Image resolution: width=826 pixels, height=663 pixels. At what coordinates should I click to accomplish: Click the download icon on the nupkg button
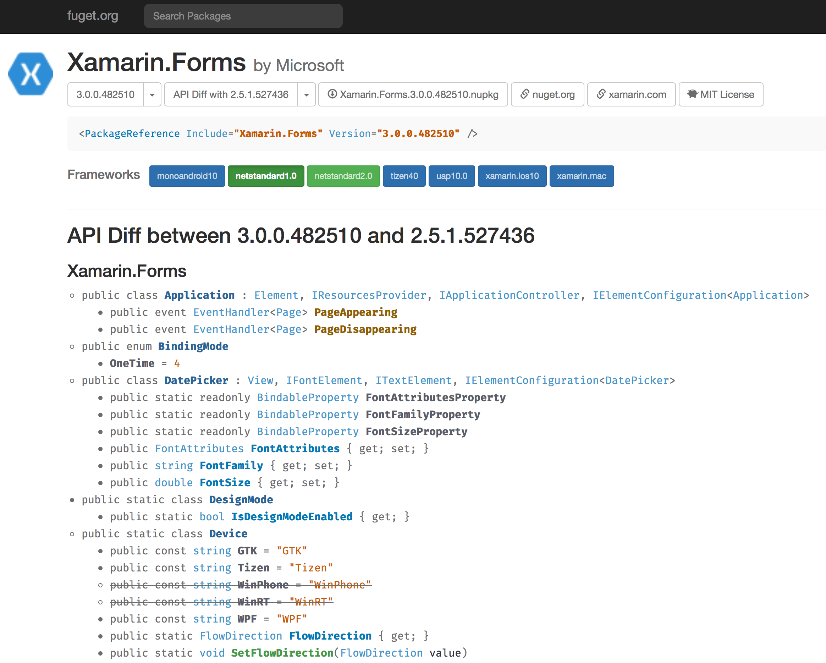tap(332, 94)
